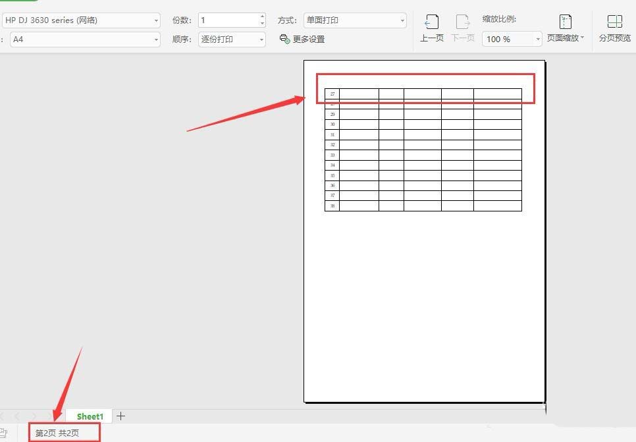Select the Sheet1 tab
This screenshot has width=636, height=442.
90,416
